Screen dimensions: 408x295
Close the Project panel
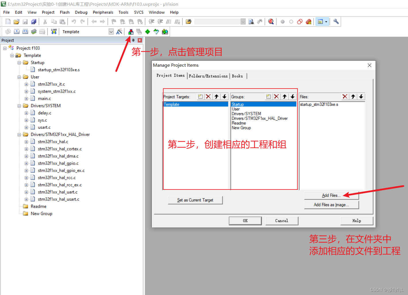(140, 40)
